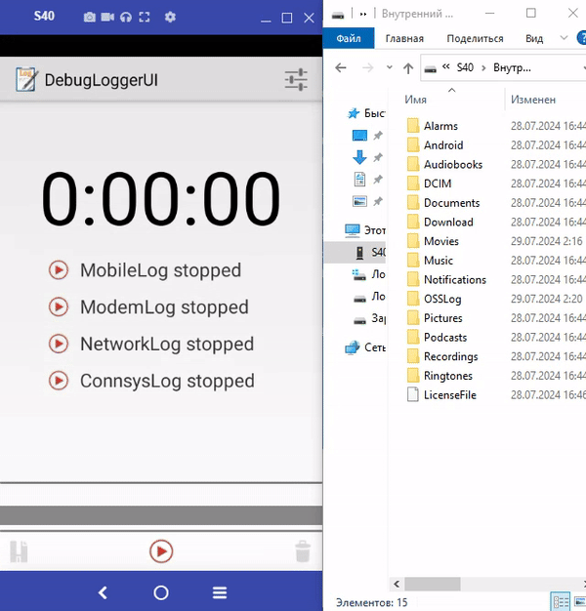Image resolution: width=586 pixels, height=611 pixels.
Task: Open the Файл menu tab
Action: (349, 38)
